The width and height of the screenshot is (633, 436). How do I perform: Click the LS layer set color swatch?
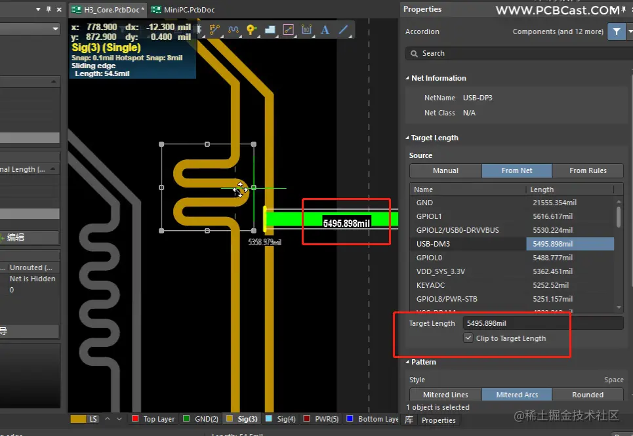(78, 419)
